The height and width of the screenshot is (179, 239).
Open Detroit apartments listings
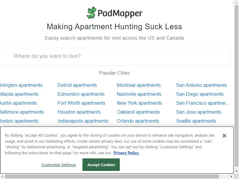tap(77, 85)
